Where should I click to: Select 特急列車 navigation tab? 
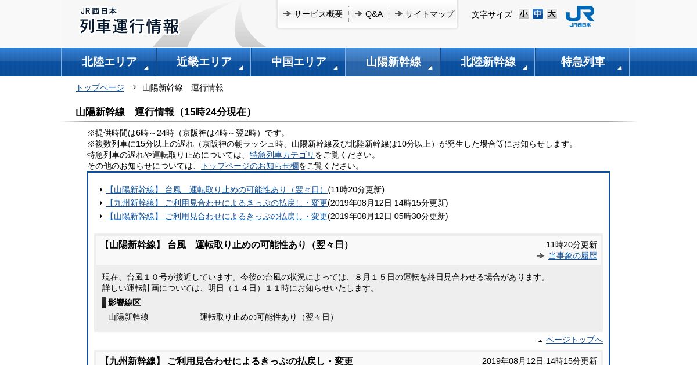coord(582,62)
